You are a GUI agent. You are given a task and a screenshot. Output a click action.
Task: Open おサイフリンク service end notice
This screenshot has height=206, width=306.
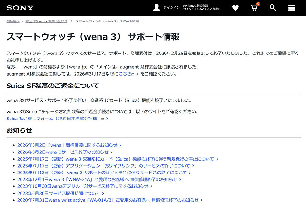(103, 166)
